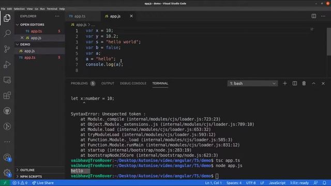Select the Terminal panel tab

[160, 83]
